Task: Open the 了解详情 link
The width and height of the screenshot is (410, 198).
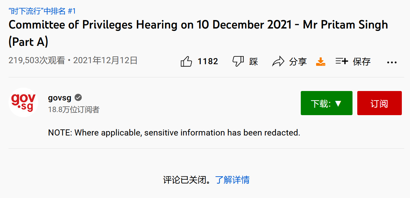Action: [x=232, y=180]
